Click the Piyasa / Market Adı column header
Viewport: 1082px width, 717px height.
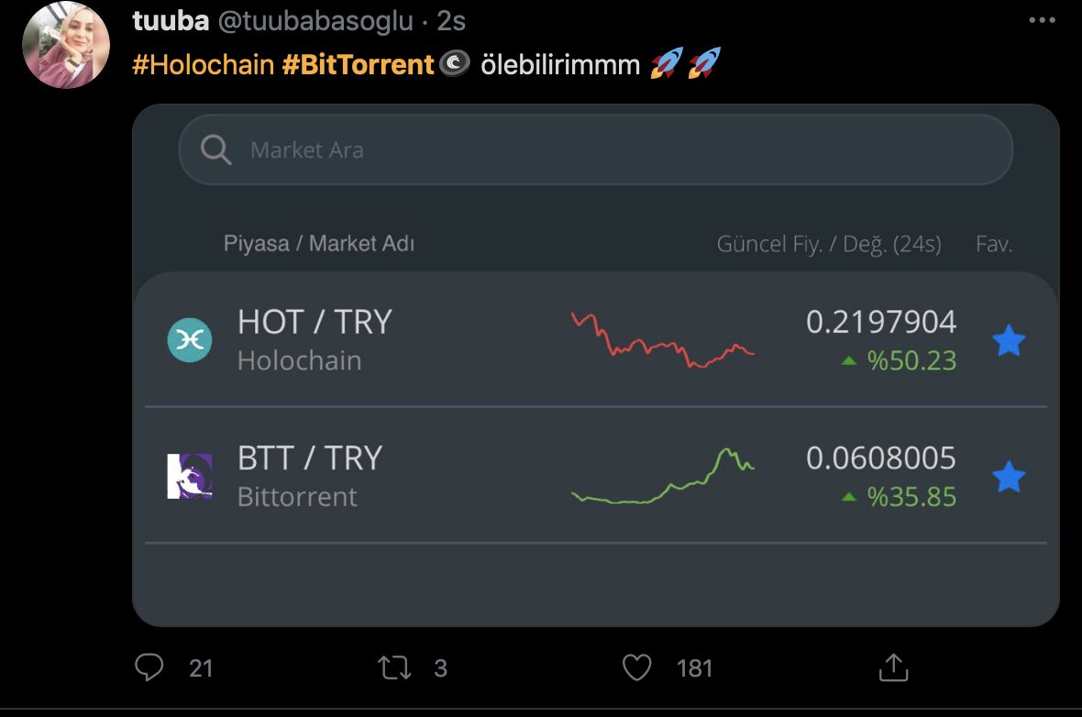(319, 244)
